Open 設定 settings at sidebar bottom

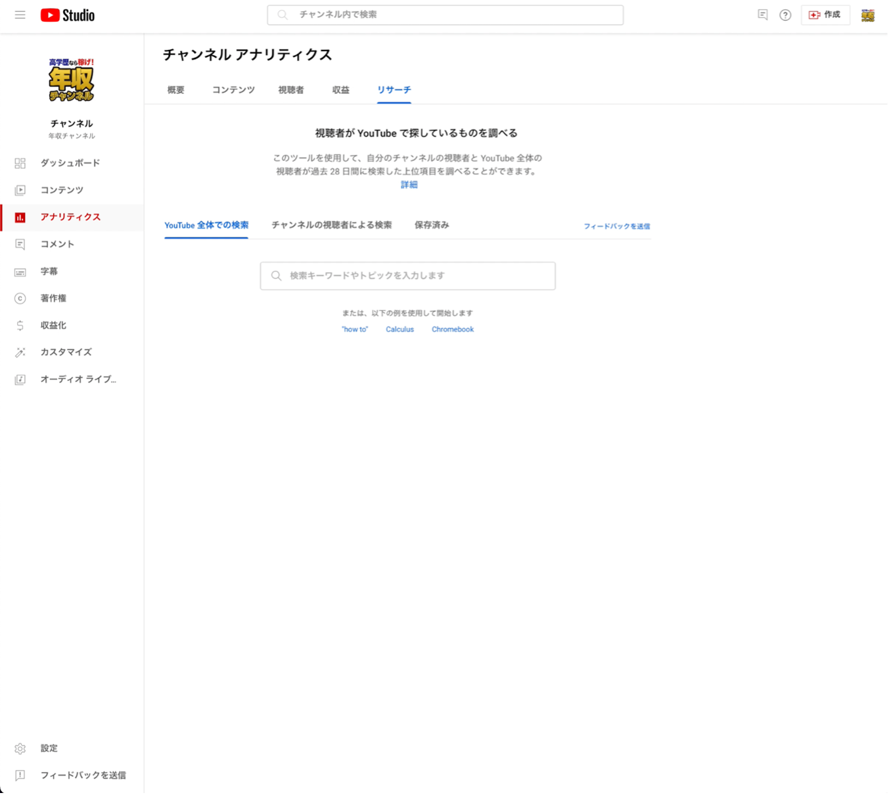tap(49, 748)
